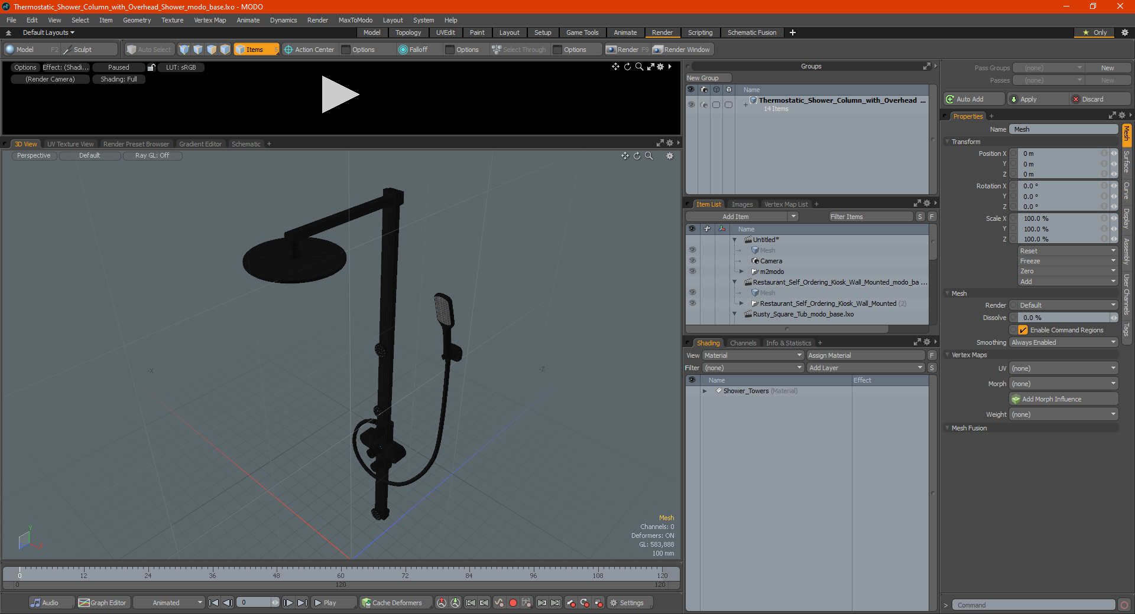1135x614 pixels.
Task: Adjust the Dissolve 0.0 % slider
Action: [1063, 318]
